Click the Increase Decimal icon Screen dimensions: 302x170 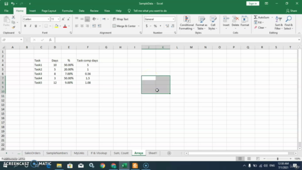(x=167, y=26)
